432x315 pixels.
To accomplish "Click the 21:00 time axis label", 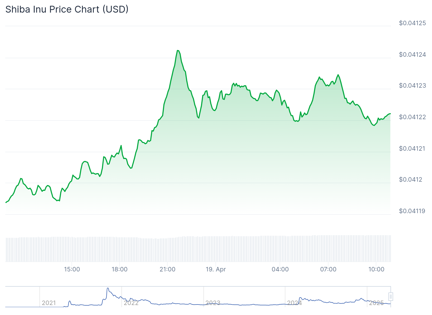I will click(167, 269).
